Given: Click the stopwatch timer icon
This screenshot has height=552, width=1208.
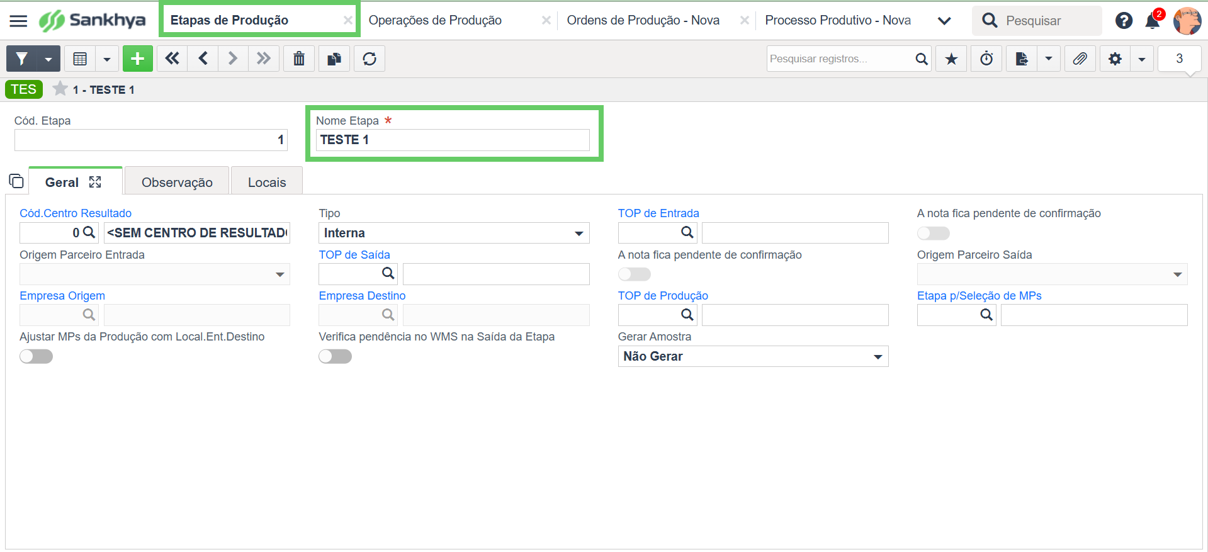Looking at the screenshot, I should point(986,59).
